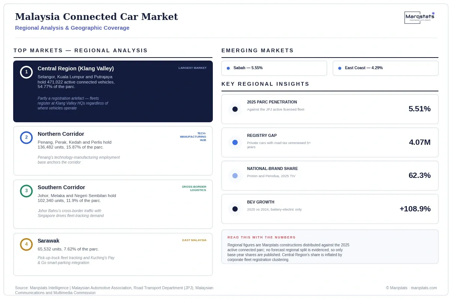Click the National-Brand Share dot icon

click(235, 176)
